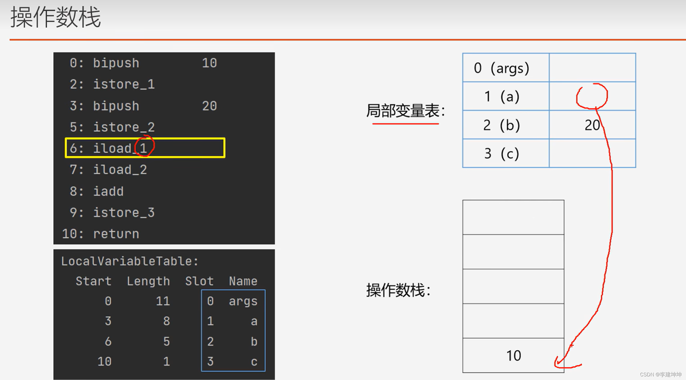686x380 pixels.
Task: Click the red circle in row 1 (a)
Action: point(592,96)
